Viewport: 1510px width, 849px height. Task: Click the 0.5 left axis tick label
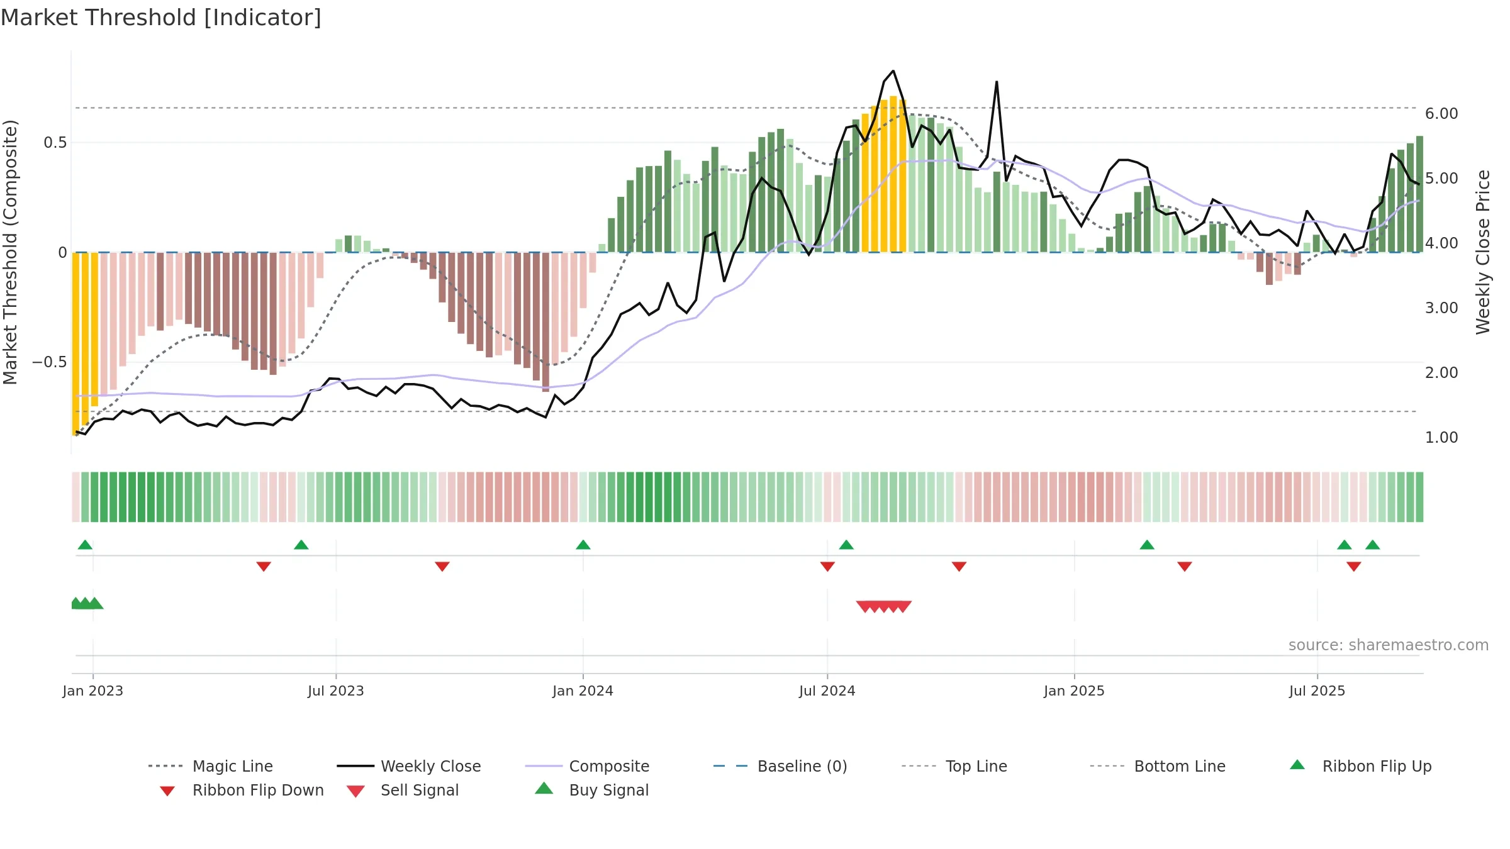tap(55, 143)
